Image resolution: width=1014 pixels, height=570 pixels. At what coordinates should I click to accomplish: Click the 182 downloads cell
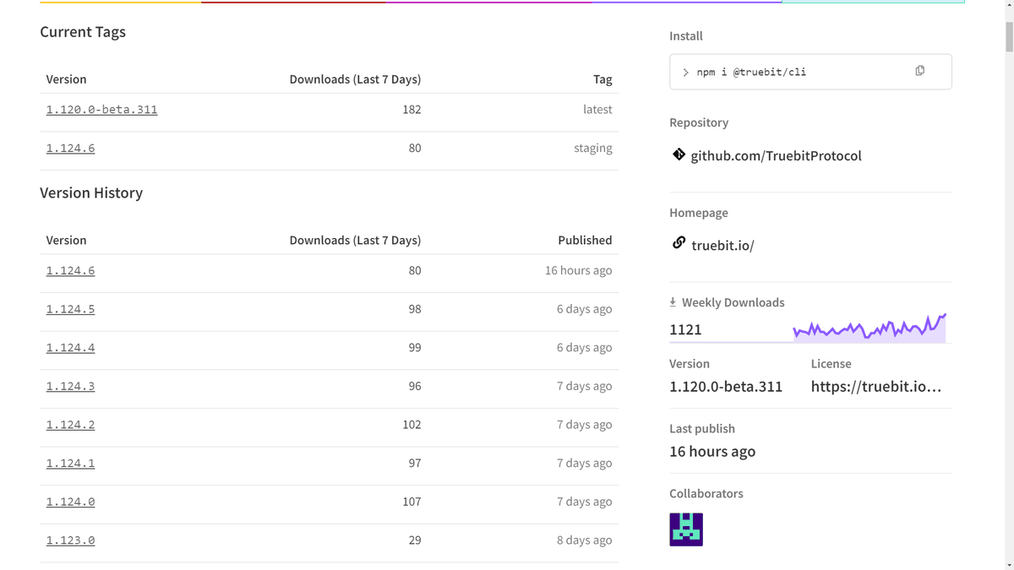[412, 110]
